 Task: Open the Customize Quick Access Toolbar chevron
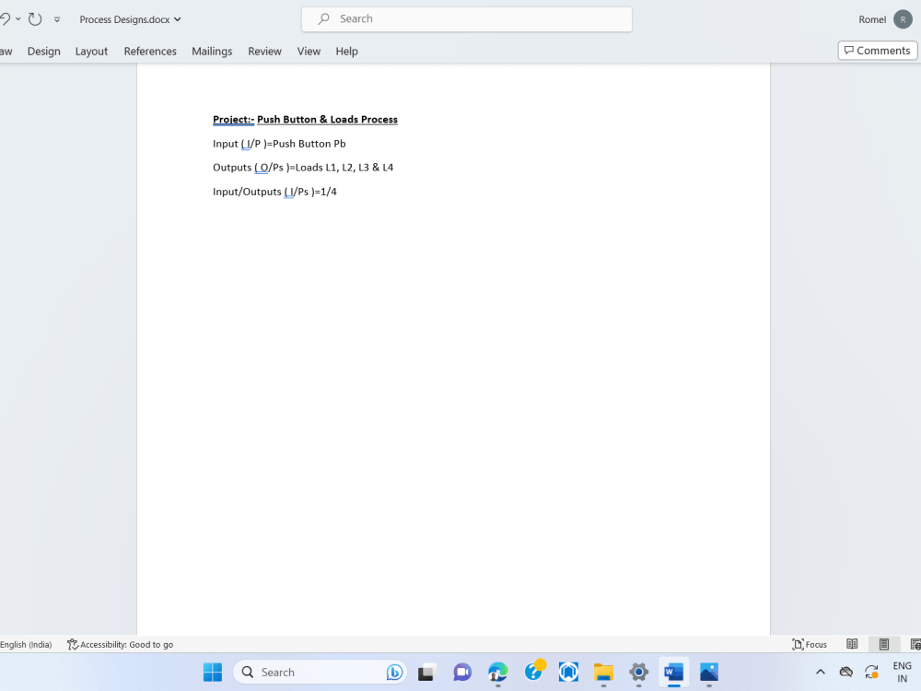point(56,18)
